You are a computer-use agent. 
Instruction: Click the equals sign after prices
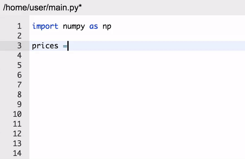tap(65, 46)
